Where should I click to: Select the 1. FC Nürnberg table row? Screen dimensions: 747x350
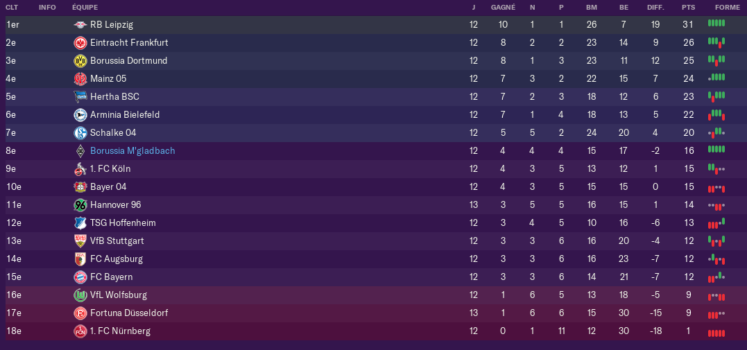point(373,331)
